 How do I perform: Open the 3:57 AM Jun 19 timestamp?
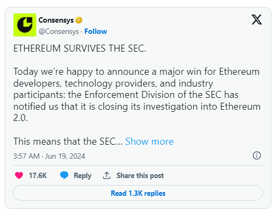point(49,156)
